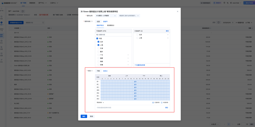Select the 不限 time option
Viewport: 255px width, 127px height.
click(x=98, y=71)
